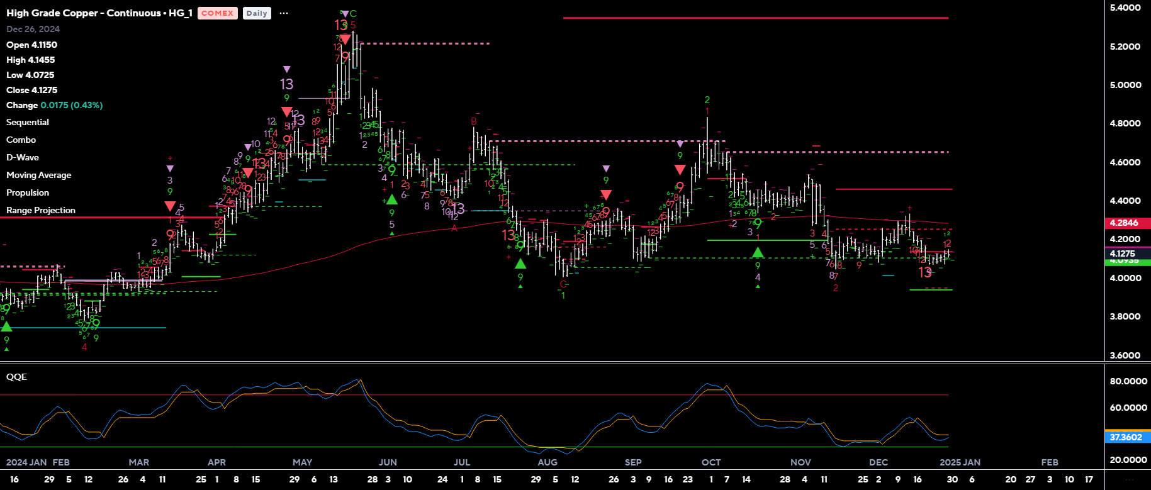Click the green up triangle in late October
The image size is (1151, 490).
[x=758, y=252]
